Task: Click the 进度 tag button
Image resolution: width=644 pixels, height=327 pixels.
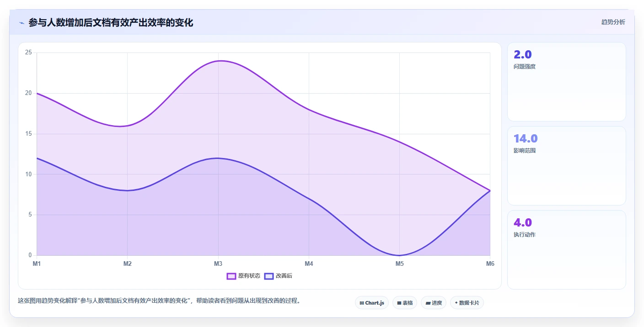Action: tap(434, 303)
